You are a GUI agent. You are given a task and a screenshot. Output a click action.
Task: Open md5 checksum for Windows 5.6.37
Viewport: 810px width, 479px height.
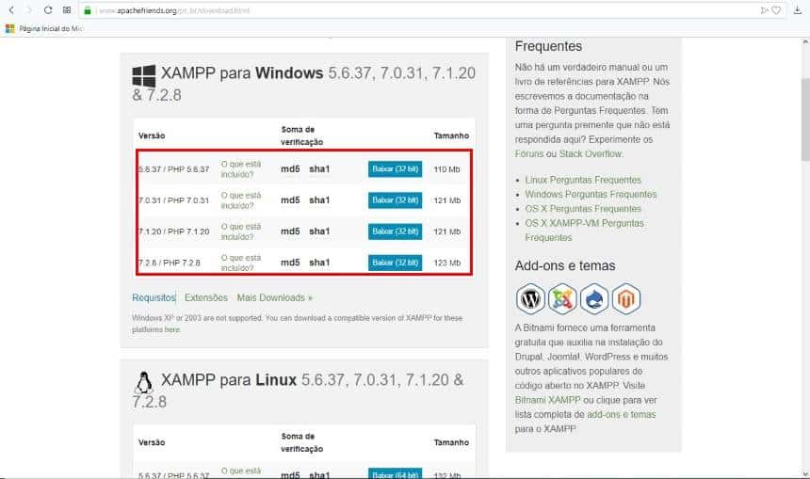290,168
